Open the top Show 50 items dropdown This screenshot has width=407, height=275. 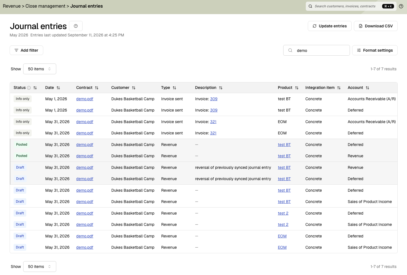point(40,69)
